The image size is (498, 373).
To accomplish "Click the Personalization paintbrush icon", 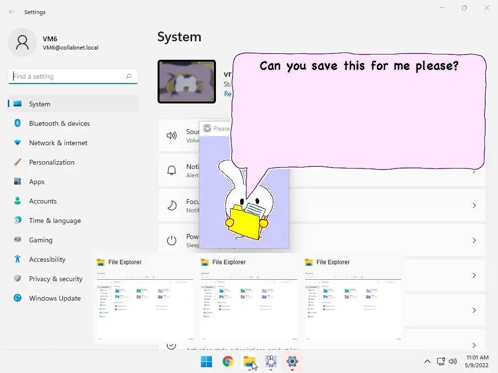I will tap(18, 162).
